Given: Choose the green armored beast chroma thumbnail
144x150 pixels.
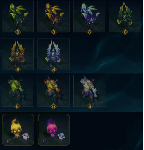Looking at the screenshot, I should click(x=17, y=91).
